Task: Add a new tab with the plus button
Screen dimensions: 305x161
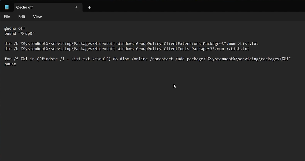Action: (x=89, y=7)
